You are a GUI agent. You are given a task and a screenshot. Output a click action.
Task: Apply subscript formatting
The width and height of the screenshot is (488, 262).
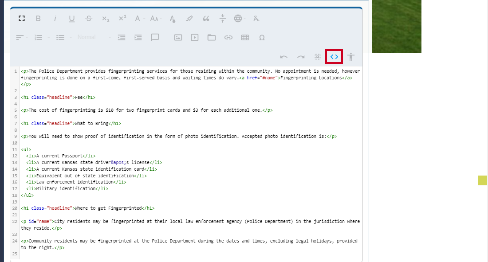coord(106,19)
